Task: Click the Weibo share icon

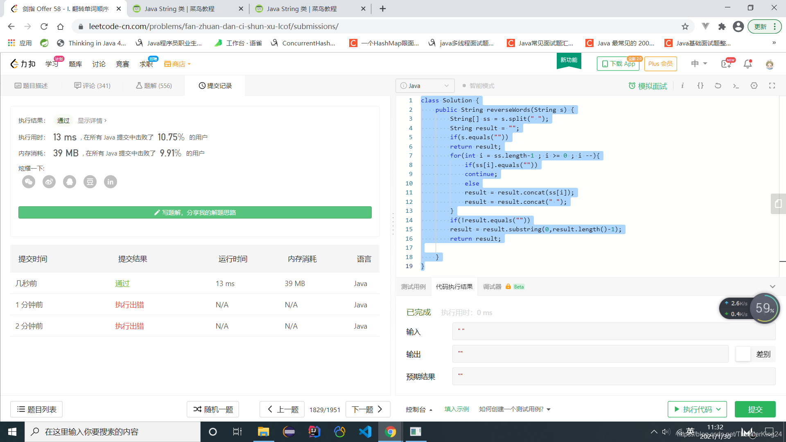Action: pos(49,182)
